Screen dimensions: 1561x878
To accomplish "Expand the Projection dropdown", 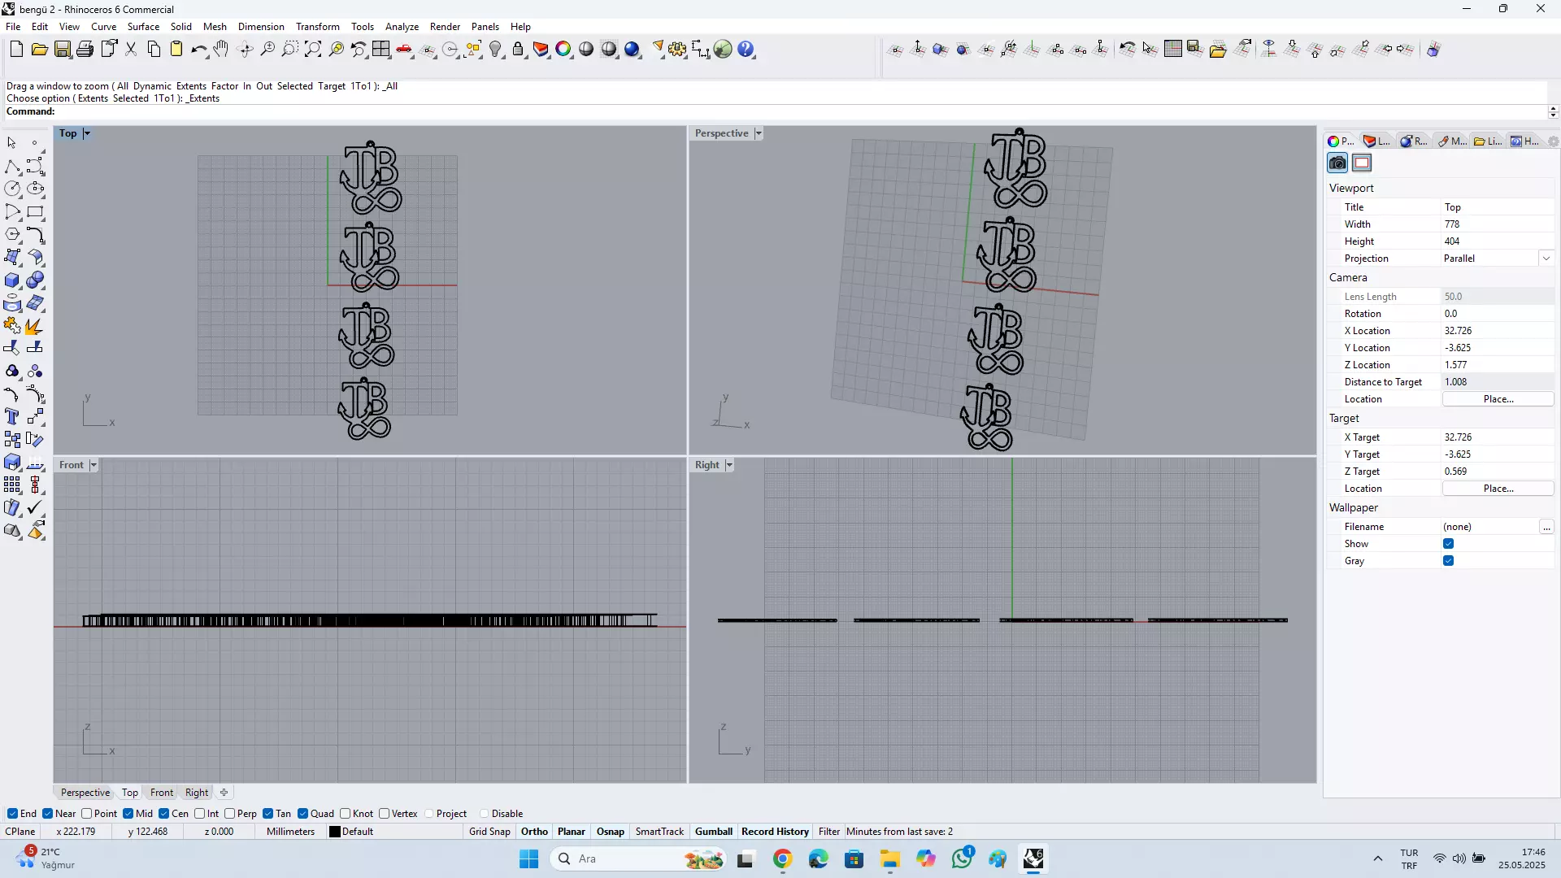I will coord(1546,259).
